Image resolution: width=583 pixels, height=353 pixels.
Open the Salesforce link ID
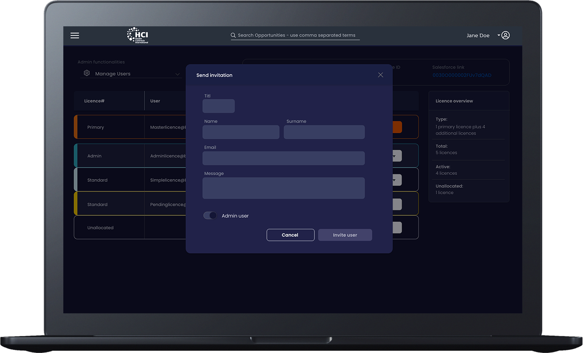[462, 75]
